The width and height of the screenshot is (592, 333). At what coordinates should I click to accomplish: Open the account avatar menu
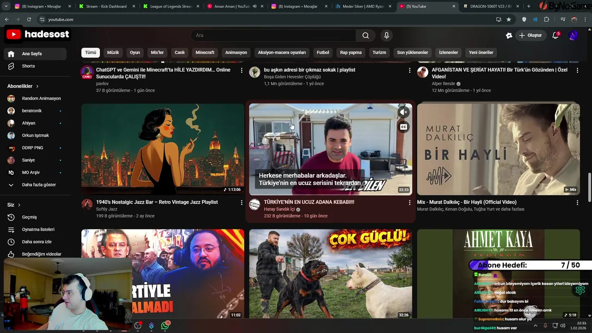click(x=573, y=36)
